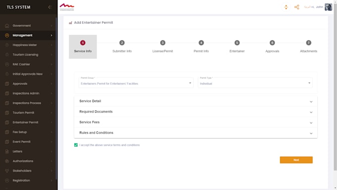Open the Permit Type dropdown
The height and width of the screenshot is (190, 337).
coord(255,83)
